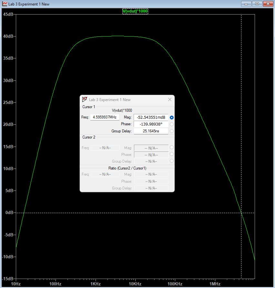The width and height of the screenshot is (275, 288).
Task: Click the dialog title Lab 3 Experiment 1 New
Action: [x=110, y=100]
